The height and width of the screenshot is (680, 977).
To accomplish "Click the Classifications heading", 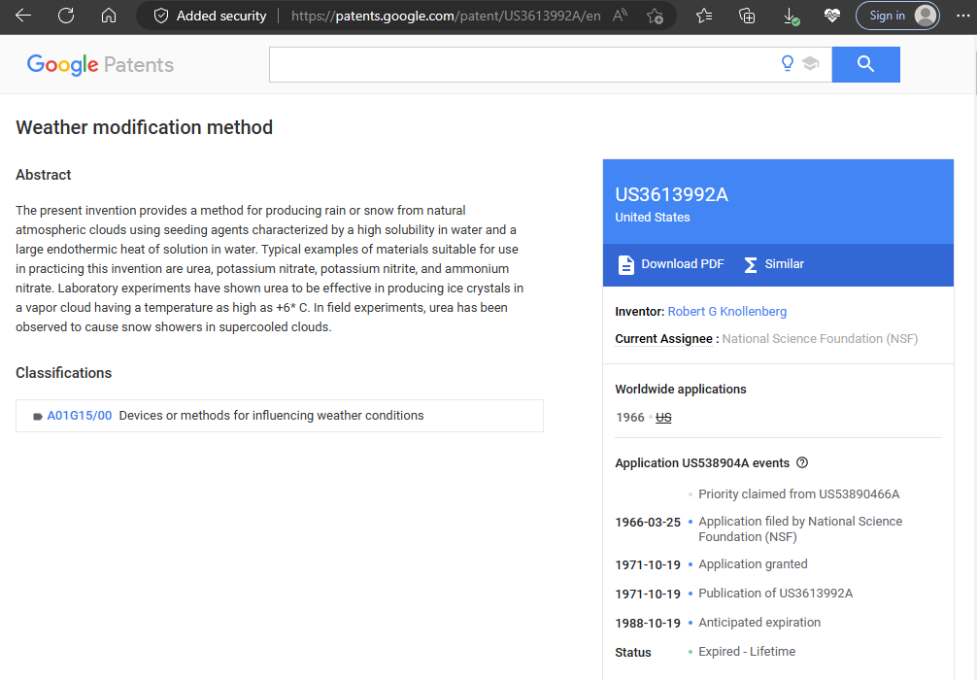I will click(x=63, y=373).
